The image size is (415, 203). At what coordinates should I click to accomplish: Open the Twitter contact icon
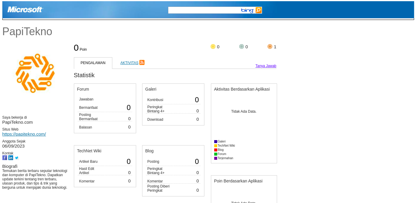tap(17, 158)
